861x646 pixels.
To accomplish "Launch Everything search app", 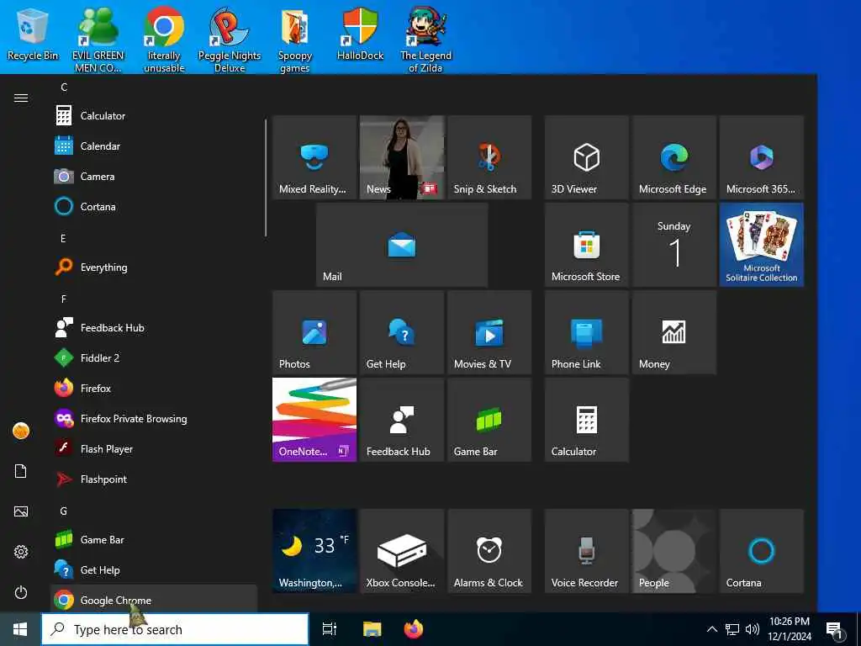I will 154,267.
